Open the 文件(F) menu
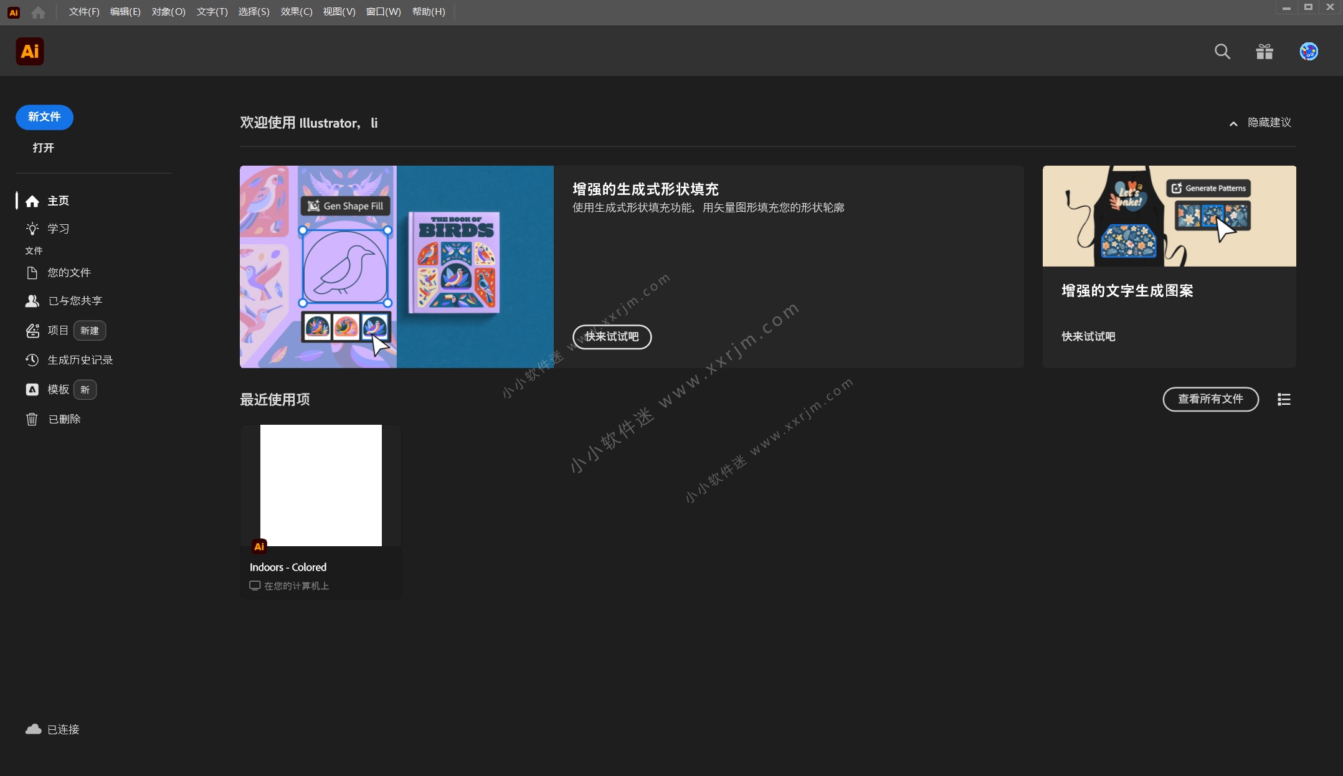This screenshot has width=1343, height=776. point(83,12)
